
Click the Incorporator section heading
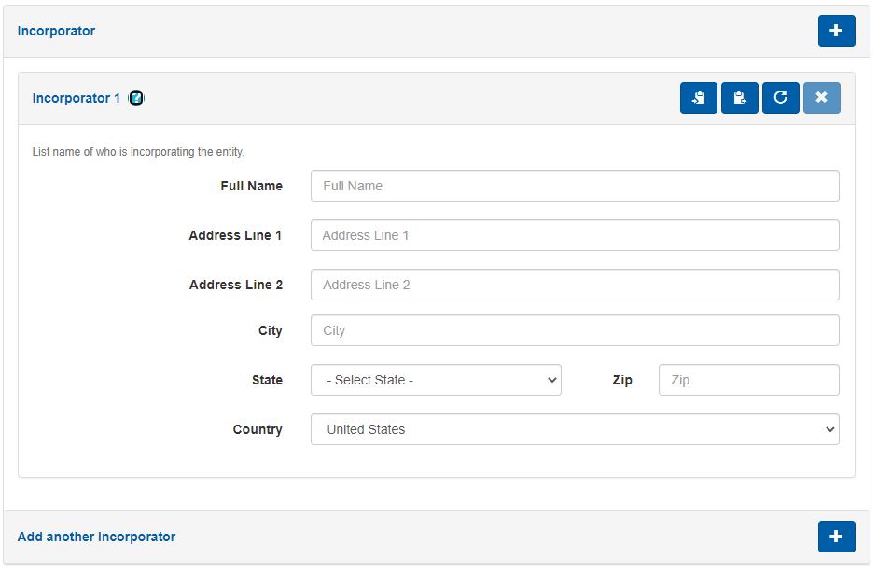56,31
